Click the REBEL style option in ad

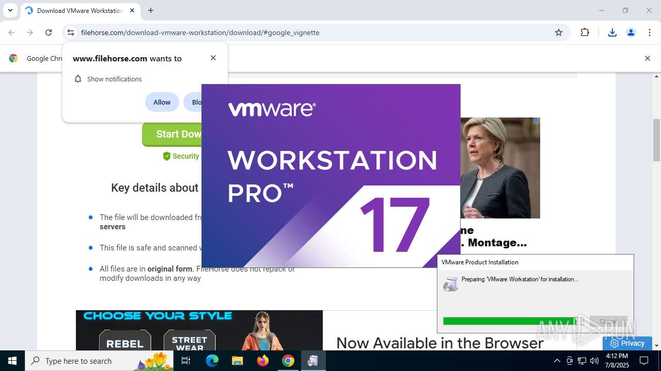tap(125, 340)
